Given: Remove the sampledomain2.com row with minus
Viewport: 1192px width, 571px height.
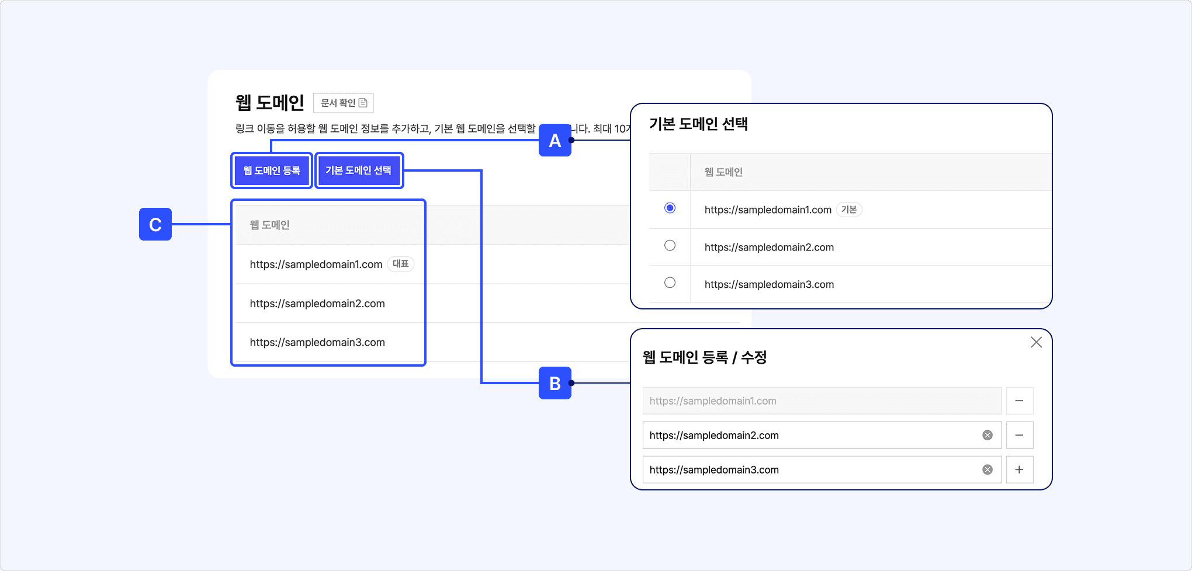Looking at the screenshot, I should (x=1019, y=436).
